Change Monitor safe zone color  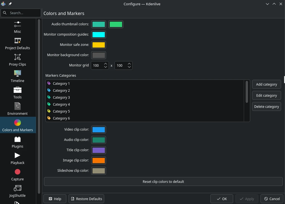pos(99,45)
